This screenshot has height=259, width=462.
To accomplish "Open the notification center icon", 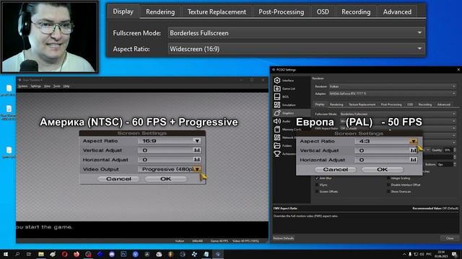I will [x=454, y=255].
